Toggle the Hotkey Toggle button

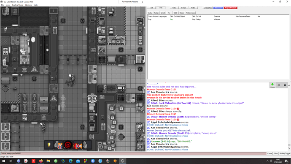click(285, 153)
